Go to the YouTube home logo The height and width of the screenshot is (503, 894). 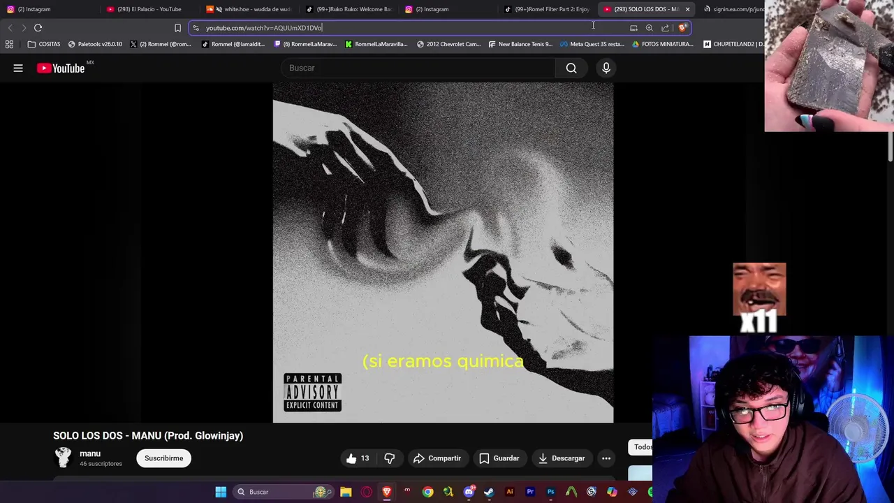point(61,68)
